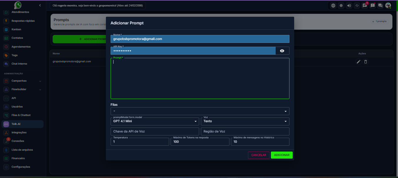Collapse the sidebar with the chevron arrow
Viewport: 398px width, 178px height.
click(x=40, y=5)
